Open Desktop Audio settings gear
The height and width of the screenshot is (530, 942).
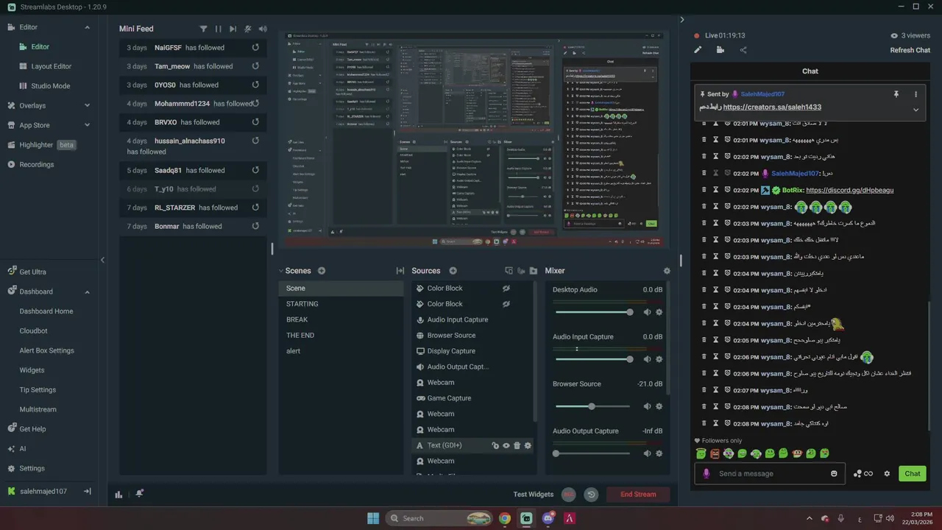coord(659,312)
